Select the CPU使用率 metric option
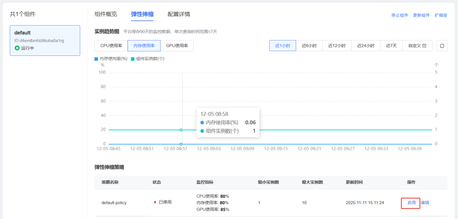Image resolution: width=458 pixels, height=219 pixels. [x=111, y=46]
